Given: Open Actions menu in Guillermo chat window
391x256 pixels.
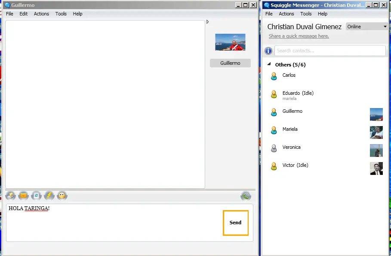Looking at the screenshot, I should click(x=41, y=14).
